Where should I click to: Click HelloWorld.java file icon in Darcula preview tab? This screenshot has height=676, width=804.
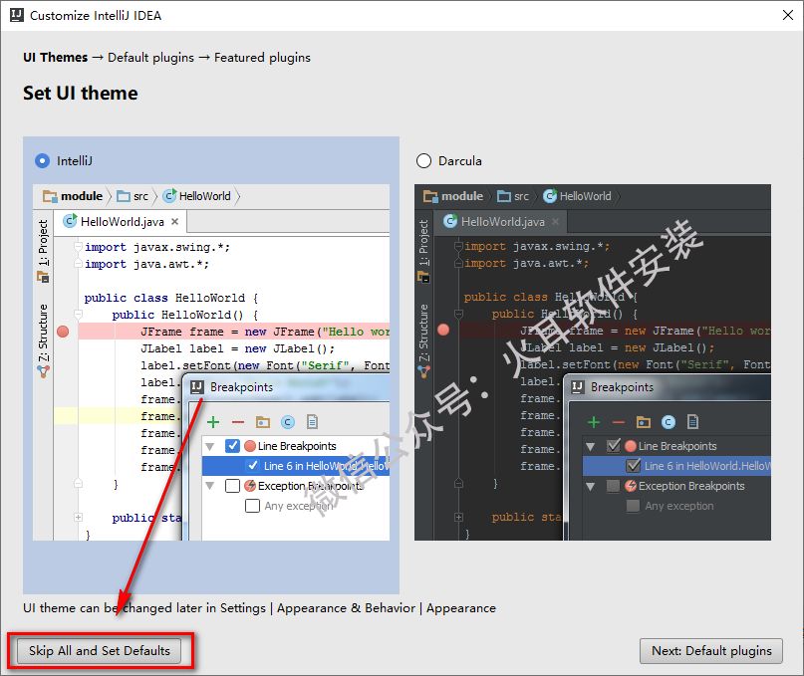click(449, 221)
